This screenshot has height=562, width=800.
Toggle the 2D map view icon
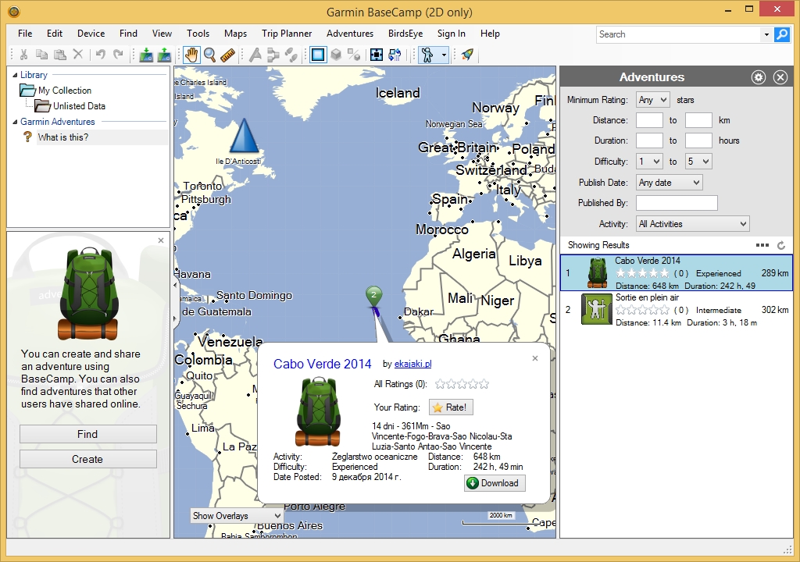pyautogui.click(x=318, y=55)
